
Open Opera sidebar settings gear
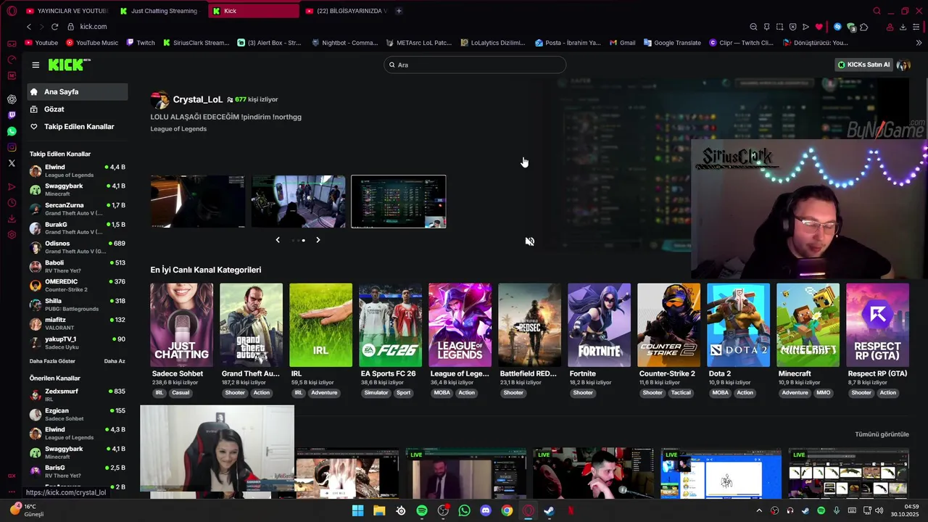click(x=12, y=235)
